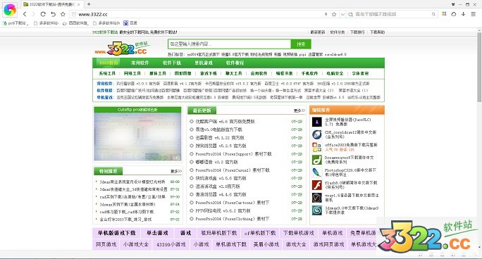This screenshot has width=482, height=259.
Task: Click the lightning speed-mode icon in address bar
Action: click(326, 14)
